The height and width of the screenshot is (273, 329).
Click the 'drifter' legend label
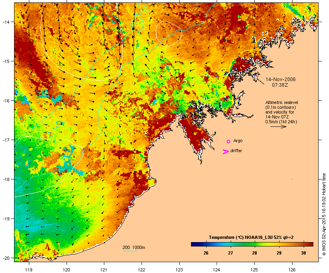point(236,151)
